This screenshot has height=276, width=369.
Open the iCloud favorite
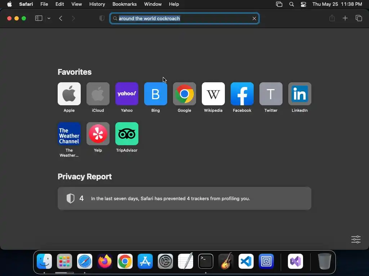click(98, 94)
